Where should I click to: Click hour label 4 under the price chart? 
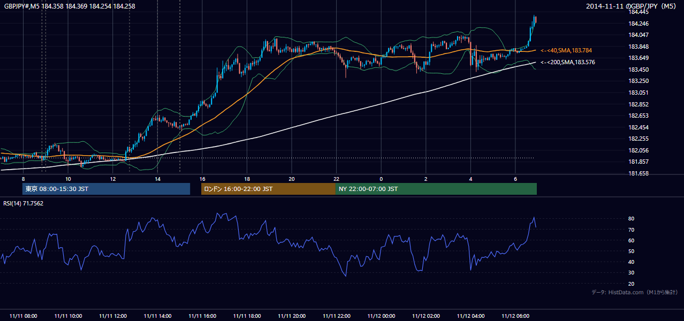pyautogui.click(x=470, y=179)
